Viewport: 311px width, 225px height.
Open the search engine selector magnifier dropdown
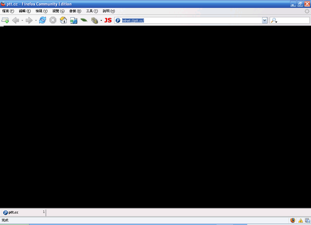274,21
